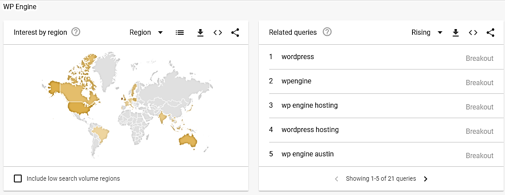Open the wordpress hosting query
Viewport: 505px width, 195px height.
point(310,130)
